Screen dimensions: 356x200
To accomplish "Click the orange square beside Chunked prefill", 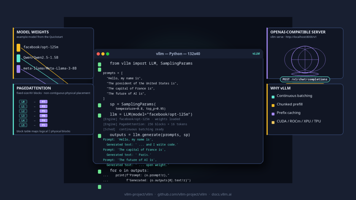I will coord(273,105).
